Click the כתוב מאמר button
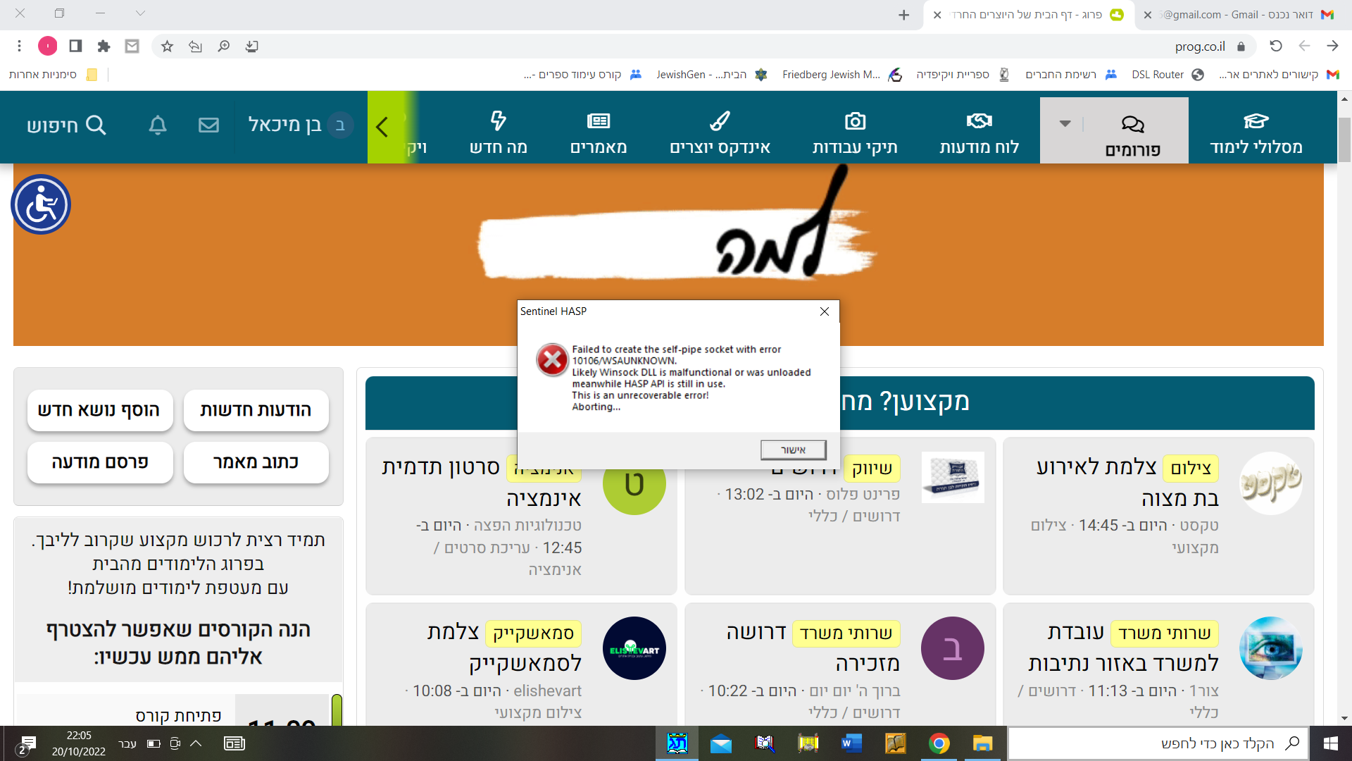Image resolution: width=1352 pixels, height=761 pixels. (256, 462)
